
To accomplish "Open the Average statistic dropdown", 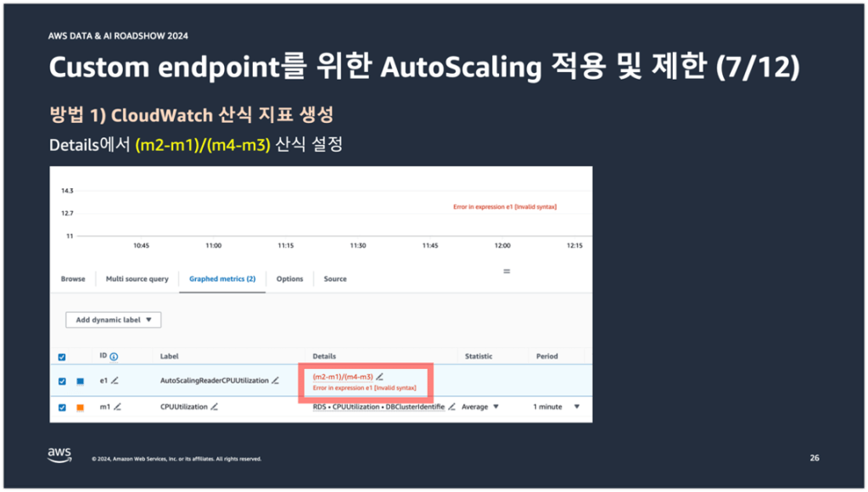I will tap(479, 407).
